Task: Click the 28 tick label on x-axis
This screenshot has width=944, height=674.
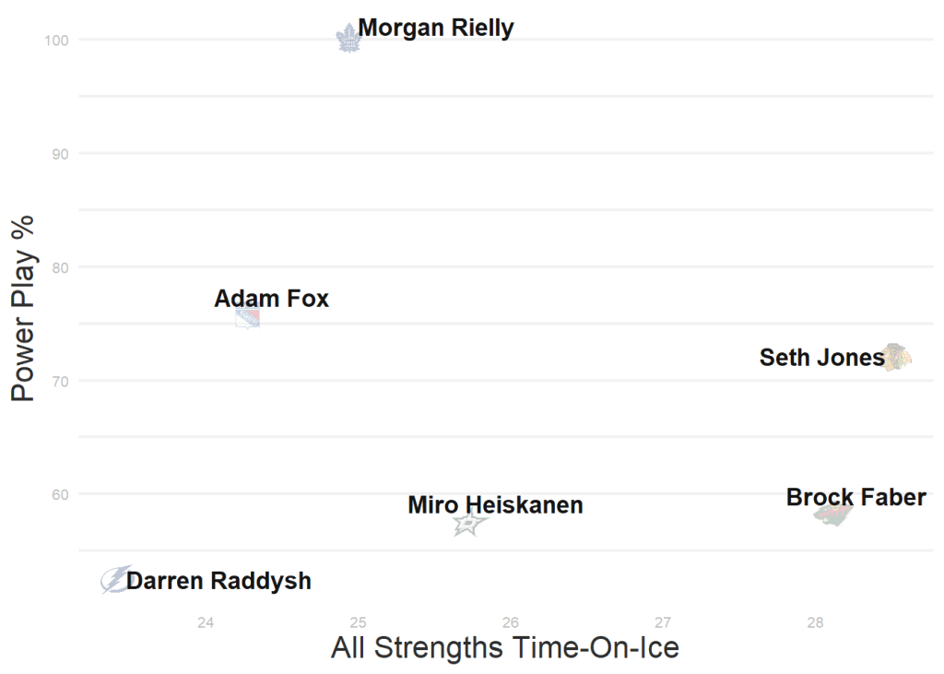Action: click(815, 623)
